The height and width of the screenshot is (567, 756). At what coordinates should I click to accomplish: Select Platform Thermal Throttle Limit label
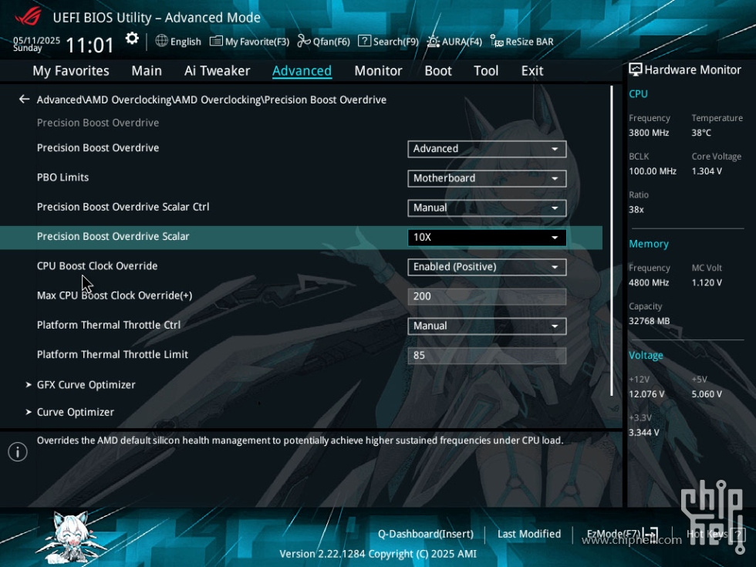coord(113,355)
